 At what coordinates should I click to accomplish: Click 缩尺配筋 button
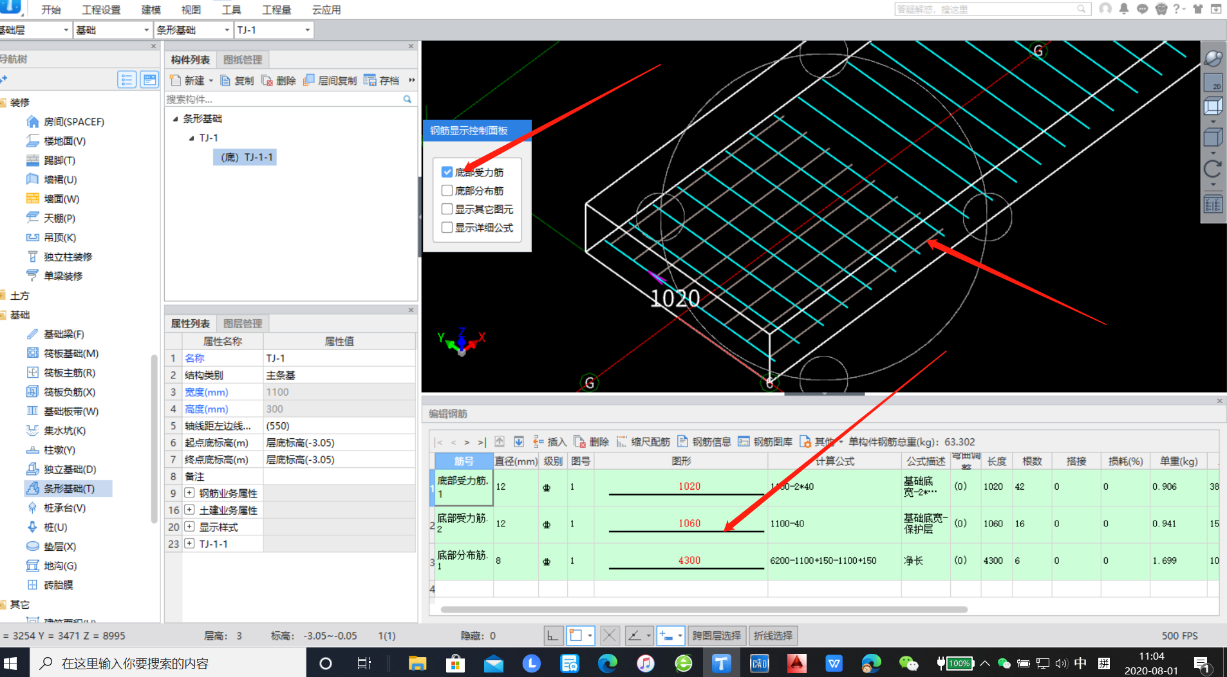coord(643,441)
